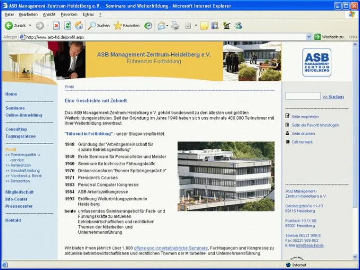
Task: Click the Call me back telephone icon
Action: pos(288,142)
